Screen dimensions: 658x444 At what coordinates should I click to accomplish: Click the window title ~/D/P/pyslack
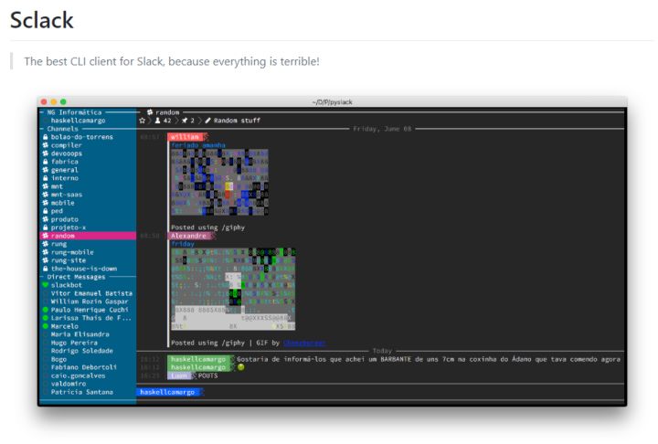click(332, 102)
